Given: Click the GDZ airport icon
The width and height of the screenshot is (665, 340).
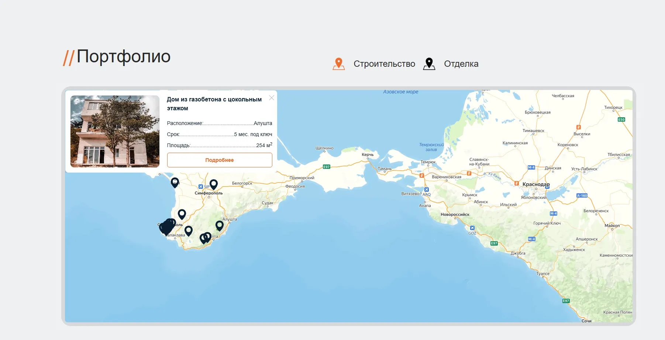Looking at the screenshot, I should 472,228.
